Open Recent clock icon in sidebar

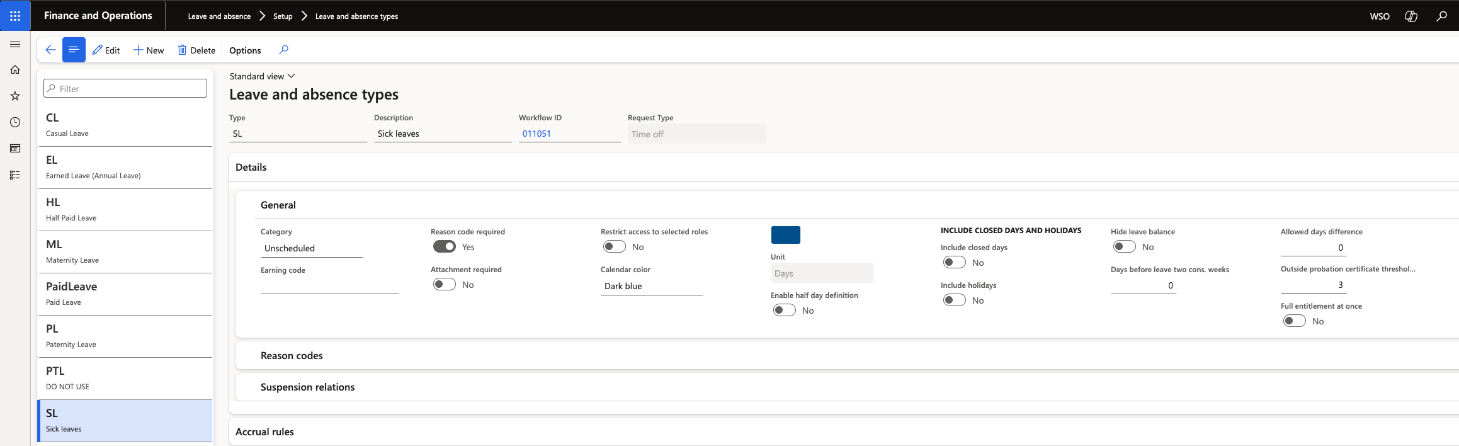(15, 122)
